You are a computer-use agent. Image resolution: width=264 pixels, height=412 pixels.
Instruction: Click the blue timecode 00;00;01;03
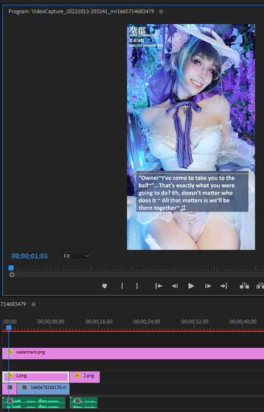[30, 256]
